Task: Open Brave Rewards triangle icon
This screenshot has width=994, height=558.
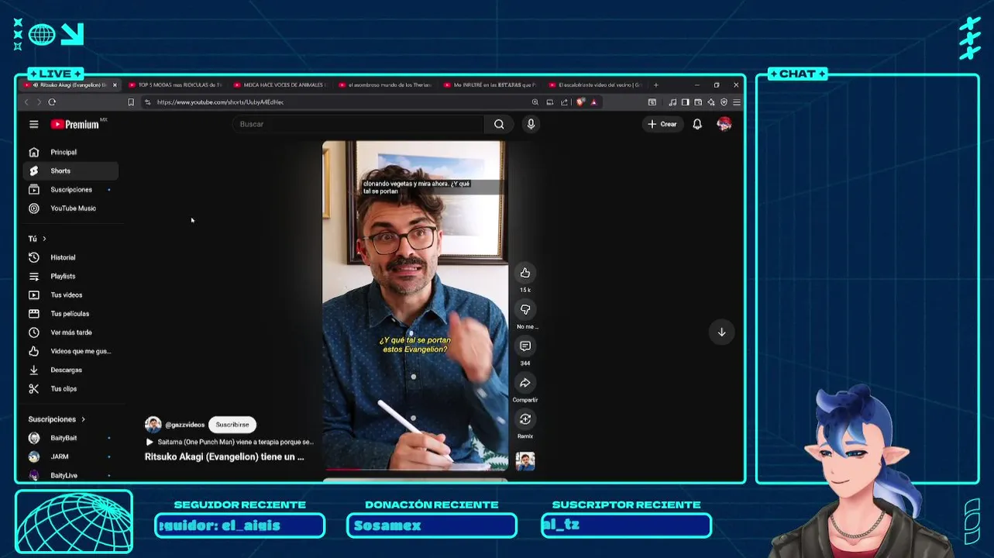Action: point(594,102)
